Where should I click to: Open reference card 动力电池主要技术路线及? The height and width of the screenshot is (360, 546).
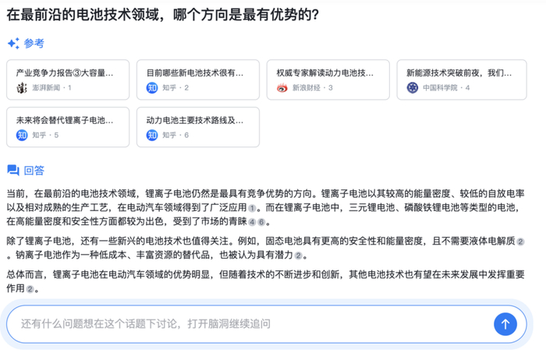tap(197, 127)
